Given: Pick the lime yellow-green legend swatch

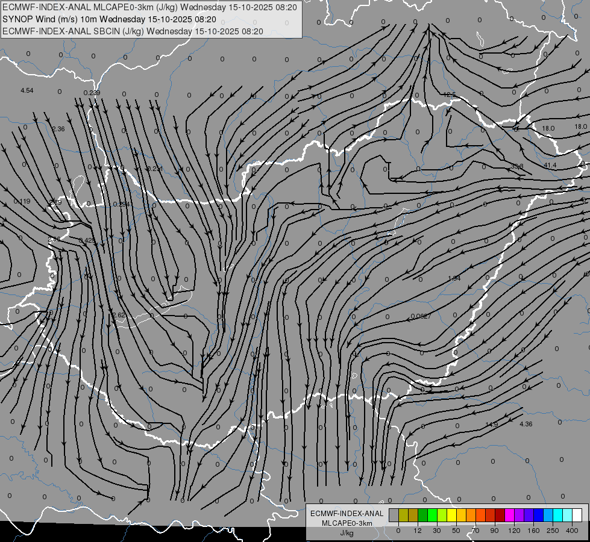Looking at the screenshot, I should [442, 515].
